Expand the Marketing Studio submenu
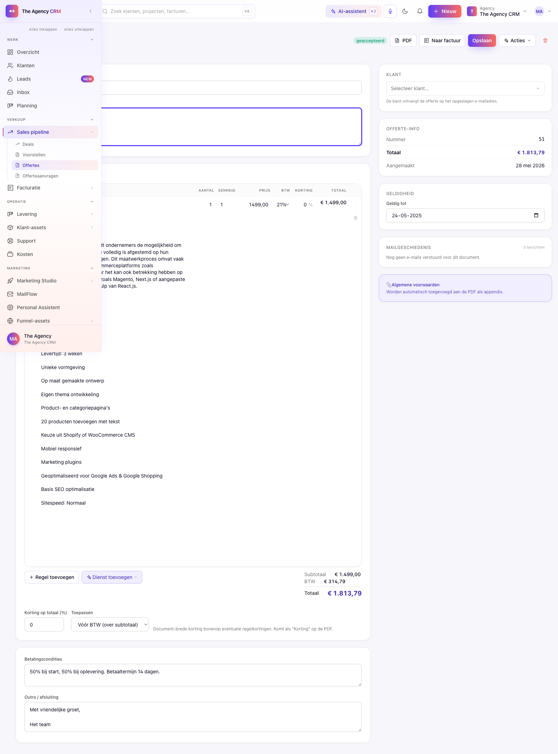 coord(92,281)
